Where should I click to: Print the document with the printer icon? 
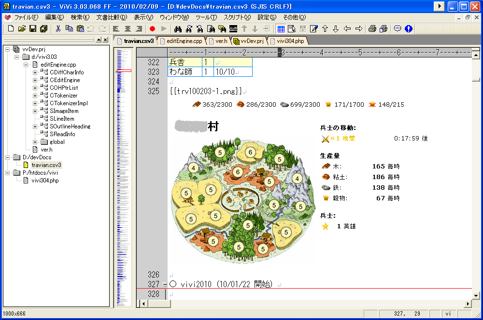pos(372,28)
